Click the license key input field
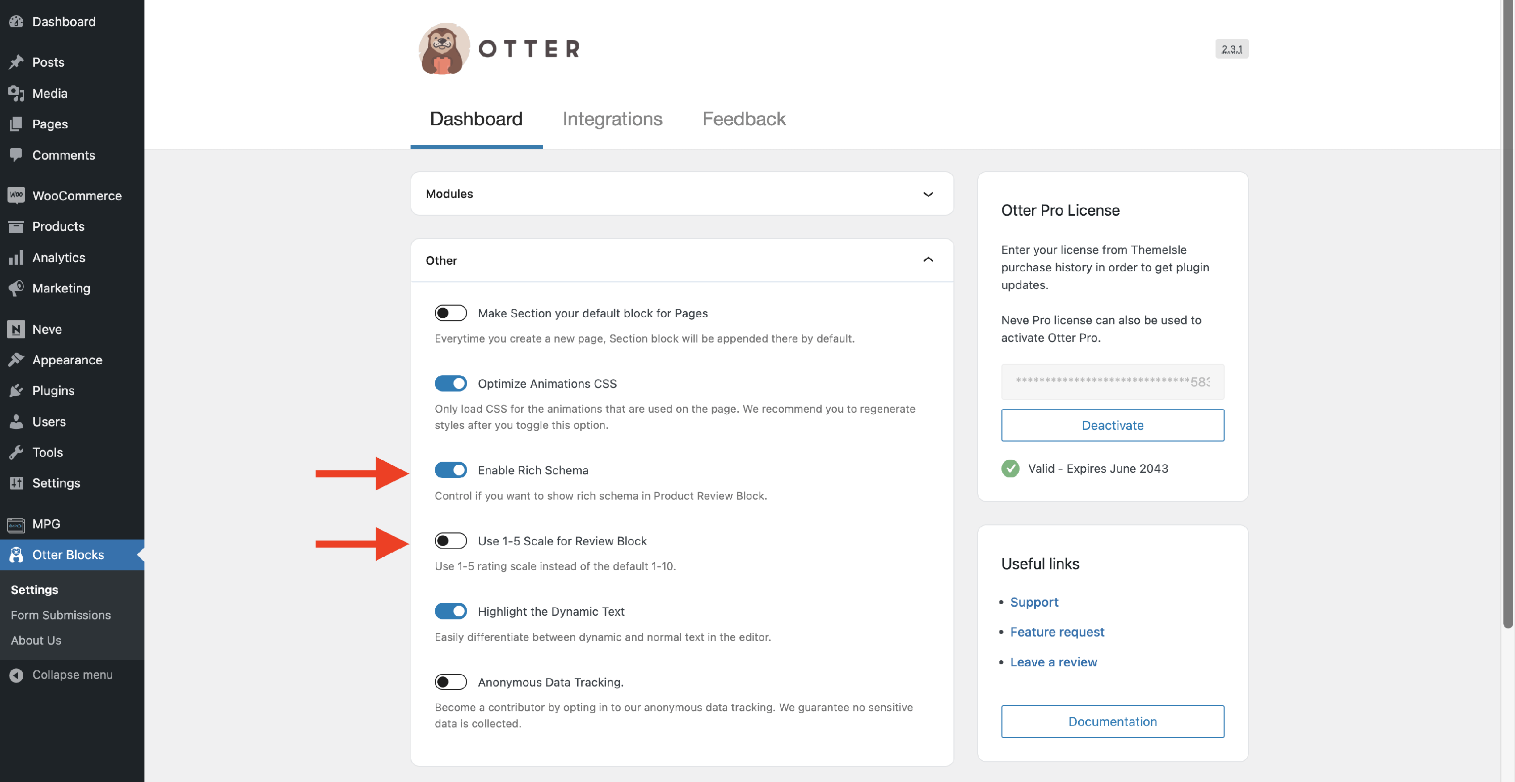The height and width of the screenshot is (782, 1515). (x=1112, y=381)
